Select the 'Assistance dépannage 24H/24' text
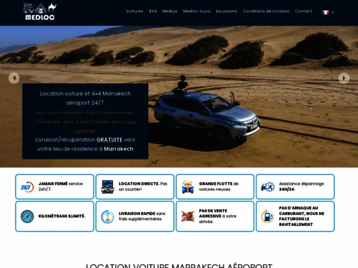This screenshot has height=268, width=358. coord(301,186)
